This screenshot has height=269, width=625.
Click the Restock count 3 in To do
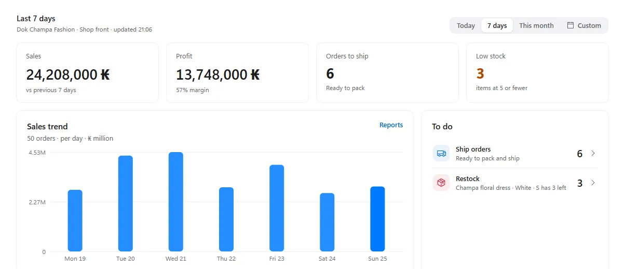580,183
